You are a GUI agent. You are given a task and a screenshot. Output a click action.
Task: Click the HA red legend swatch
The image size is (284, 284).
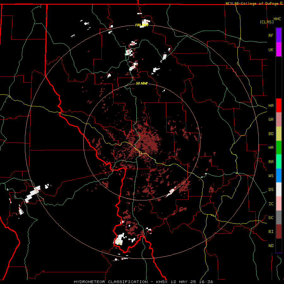[x=279, y=105]
